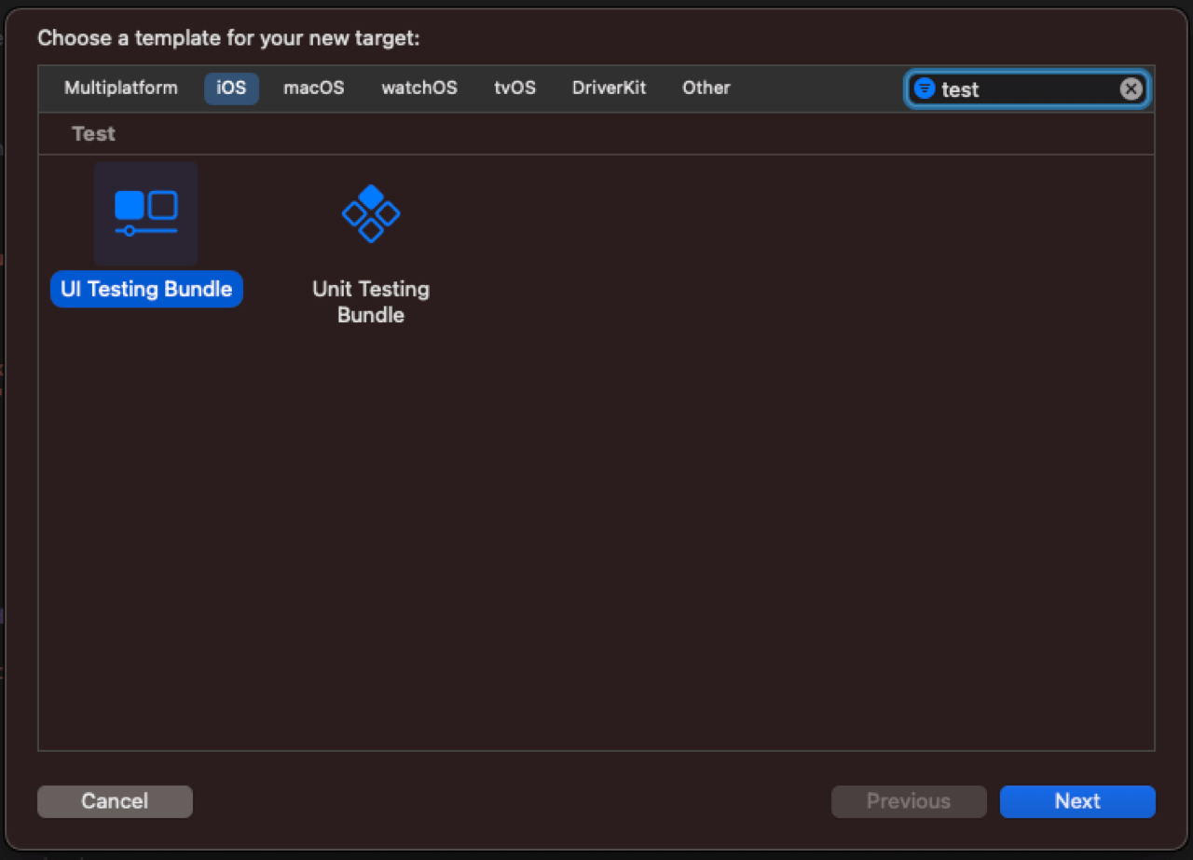Keep the iOS tab selected
The image size is (1193, 860).
click(x=231, y=88)
